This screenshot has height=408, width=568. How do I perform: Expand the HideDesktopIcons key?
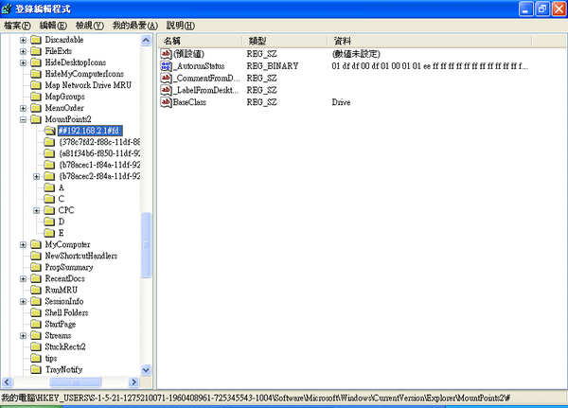(23, 62)
